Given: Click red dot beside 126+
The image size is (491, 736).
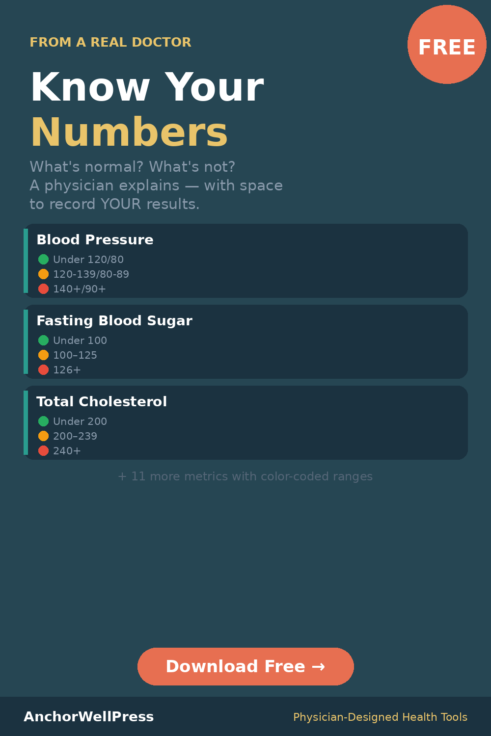Looking at the screenshot, I should click(x=43, y=369).
